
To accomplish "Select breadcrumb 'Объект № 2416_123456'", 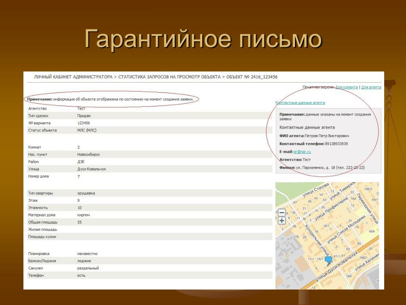I will pos(252,77).
